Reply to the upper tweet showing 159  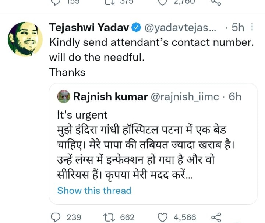[x=57, y=2]
